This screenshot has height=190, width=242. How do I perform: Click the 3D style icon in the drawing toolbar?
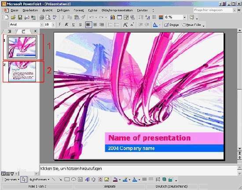(171, 179)
